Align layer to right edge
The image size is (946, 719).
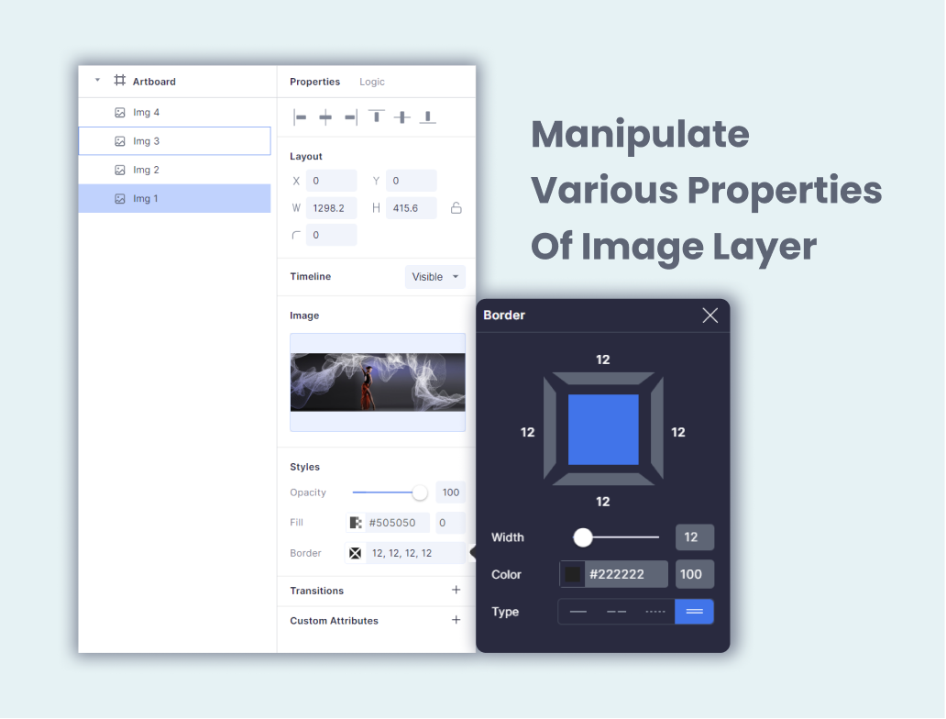350,117
